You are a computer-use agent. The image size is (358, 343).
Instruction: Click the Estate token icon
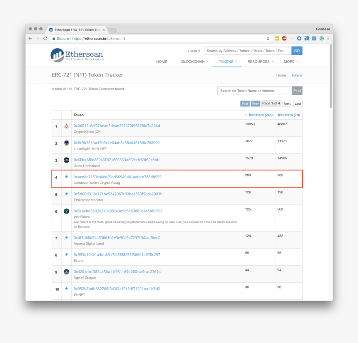[67, 254]
